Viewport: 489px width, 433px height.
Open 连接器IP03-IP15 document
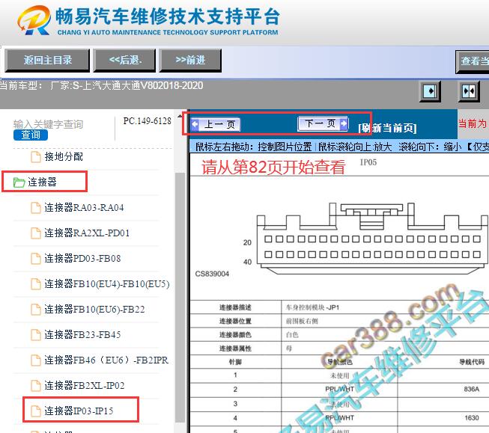(x=79, y=411)
